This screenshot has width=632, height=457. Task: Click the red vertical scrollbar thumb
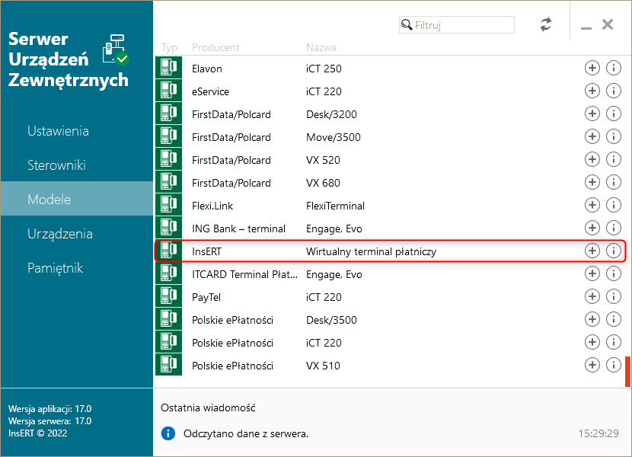click(x=627, y=372)
